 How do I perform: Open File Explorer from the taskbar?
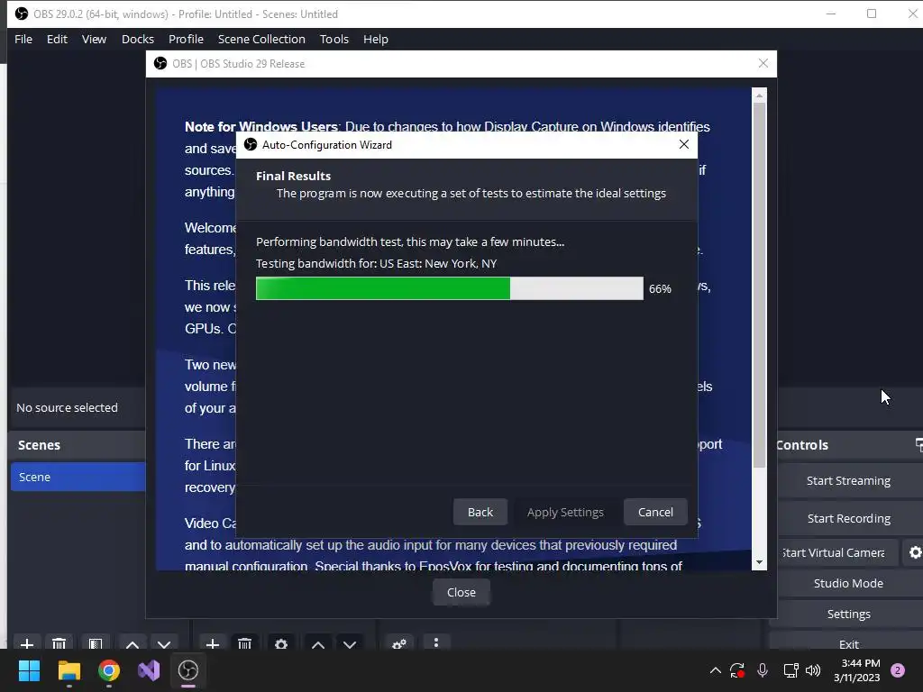pos(69,670)
